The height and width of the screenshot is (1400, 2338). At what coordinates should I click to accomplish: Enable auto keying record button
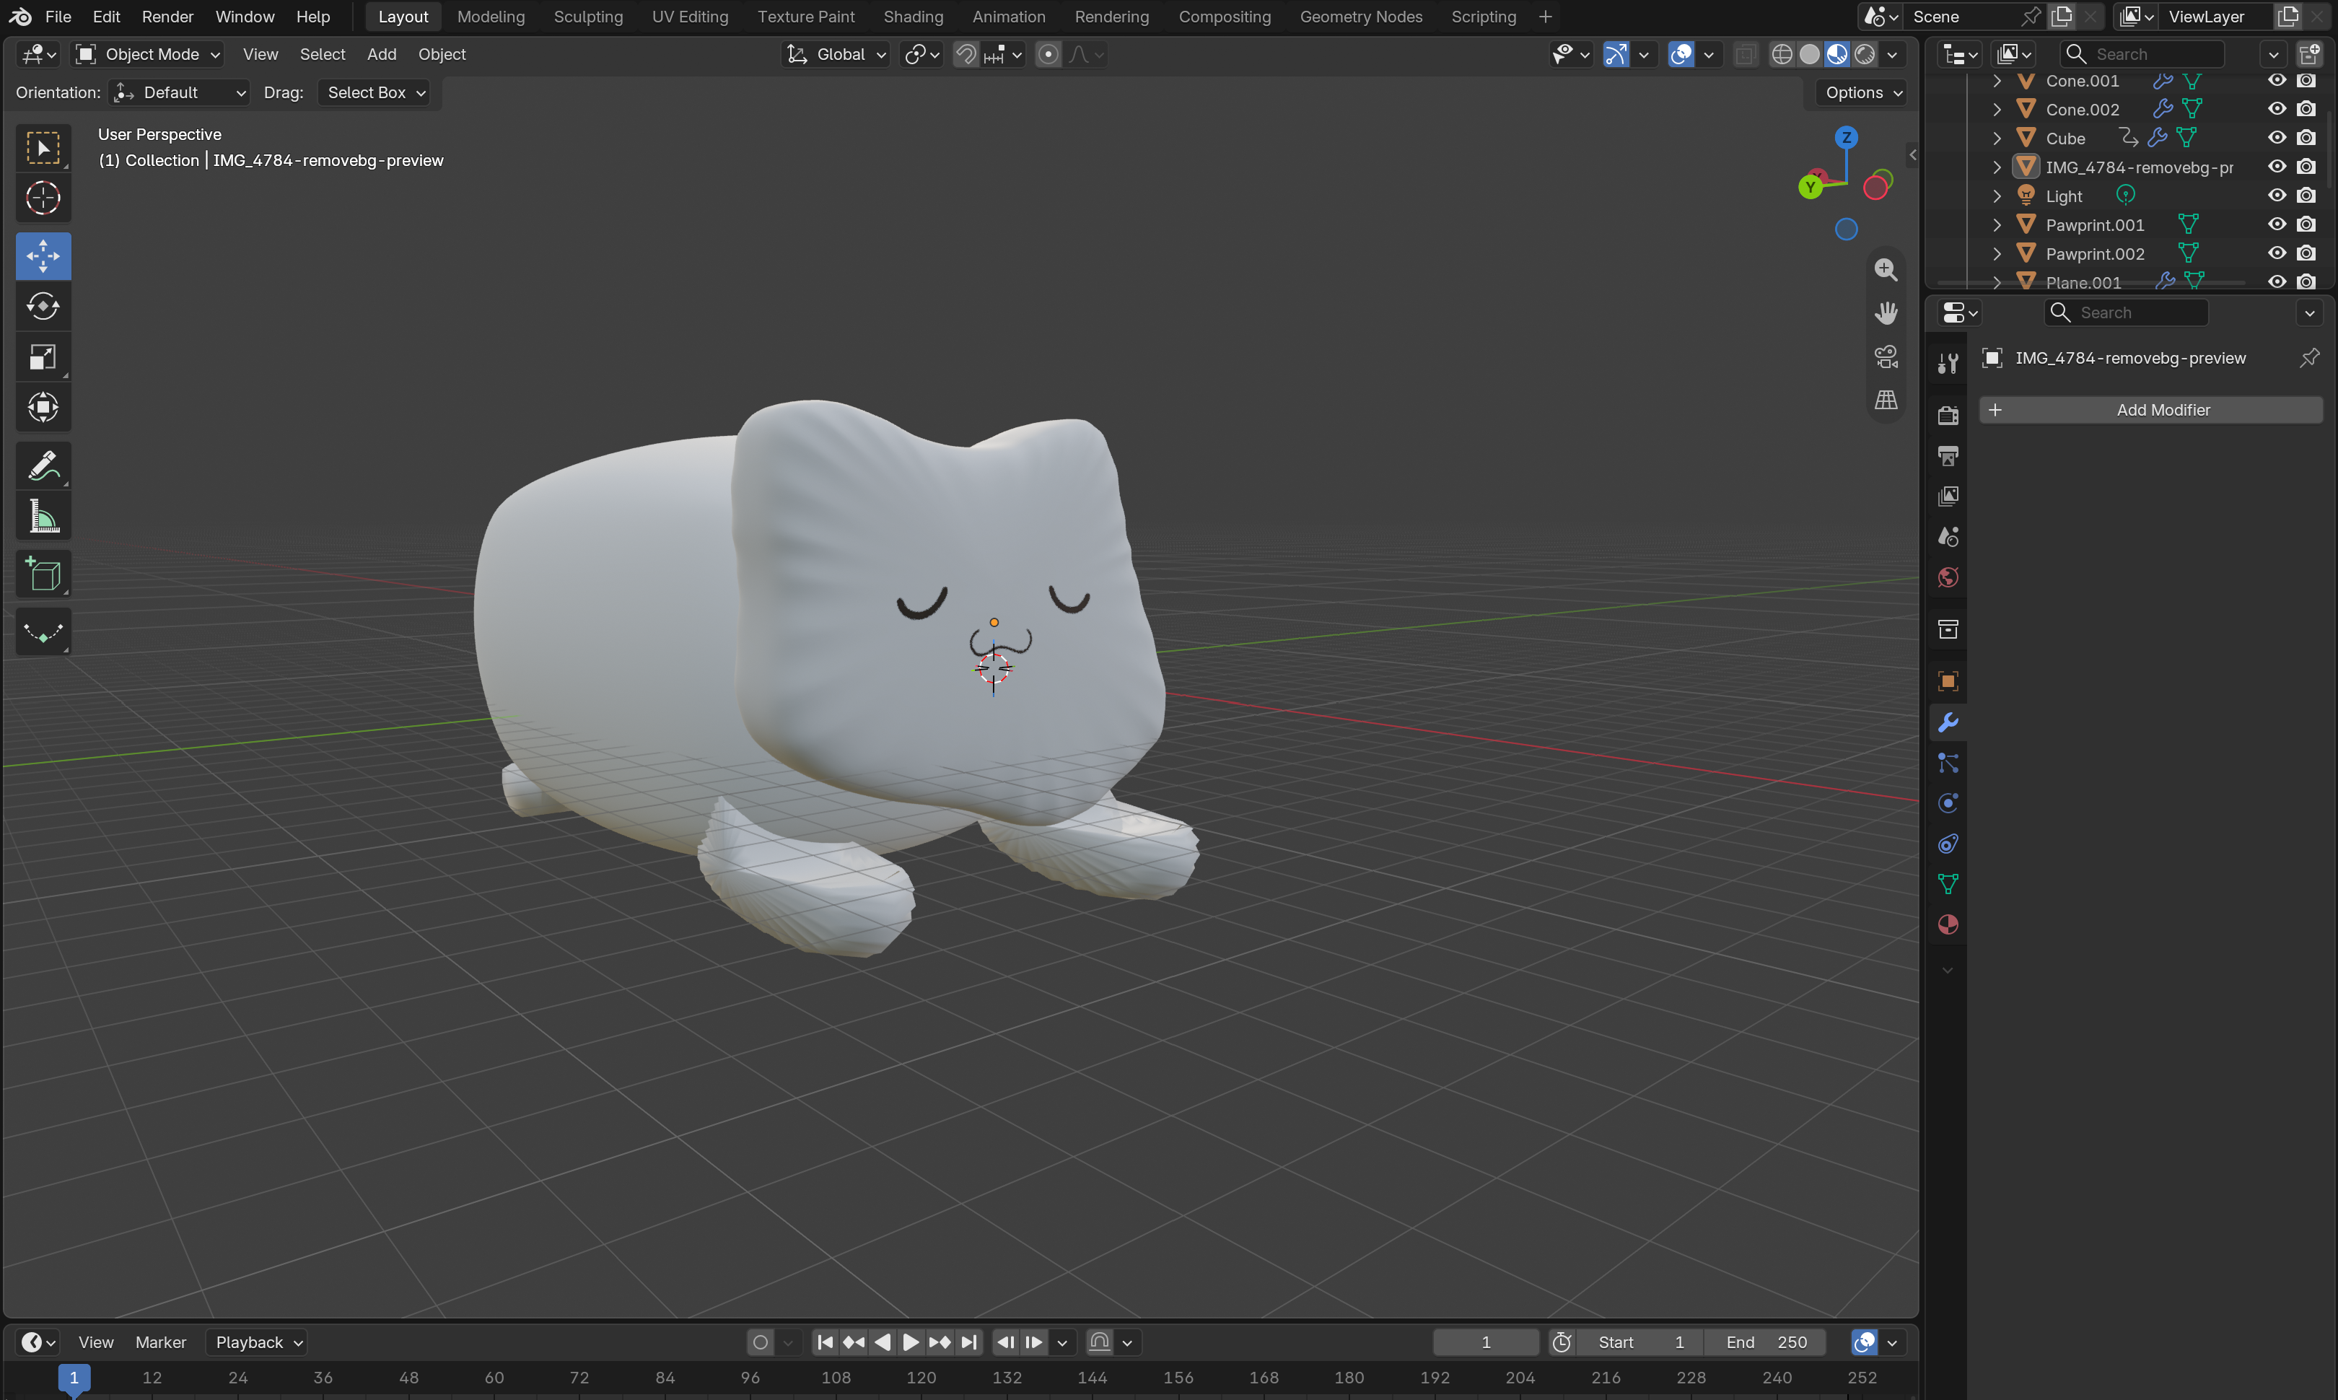(760, 1342)
